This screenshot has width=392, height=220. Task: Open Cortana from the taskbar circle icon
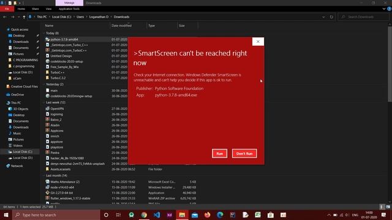point(106,215)
